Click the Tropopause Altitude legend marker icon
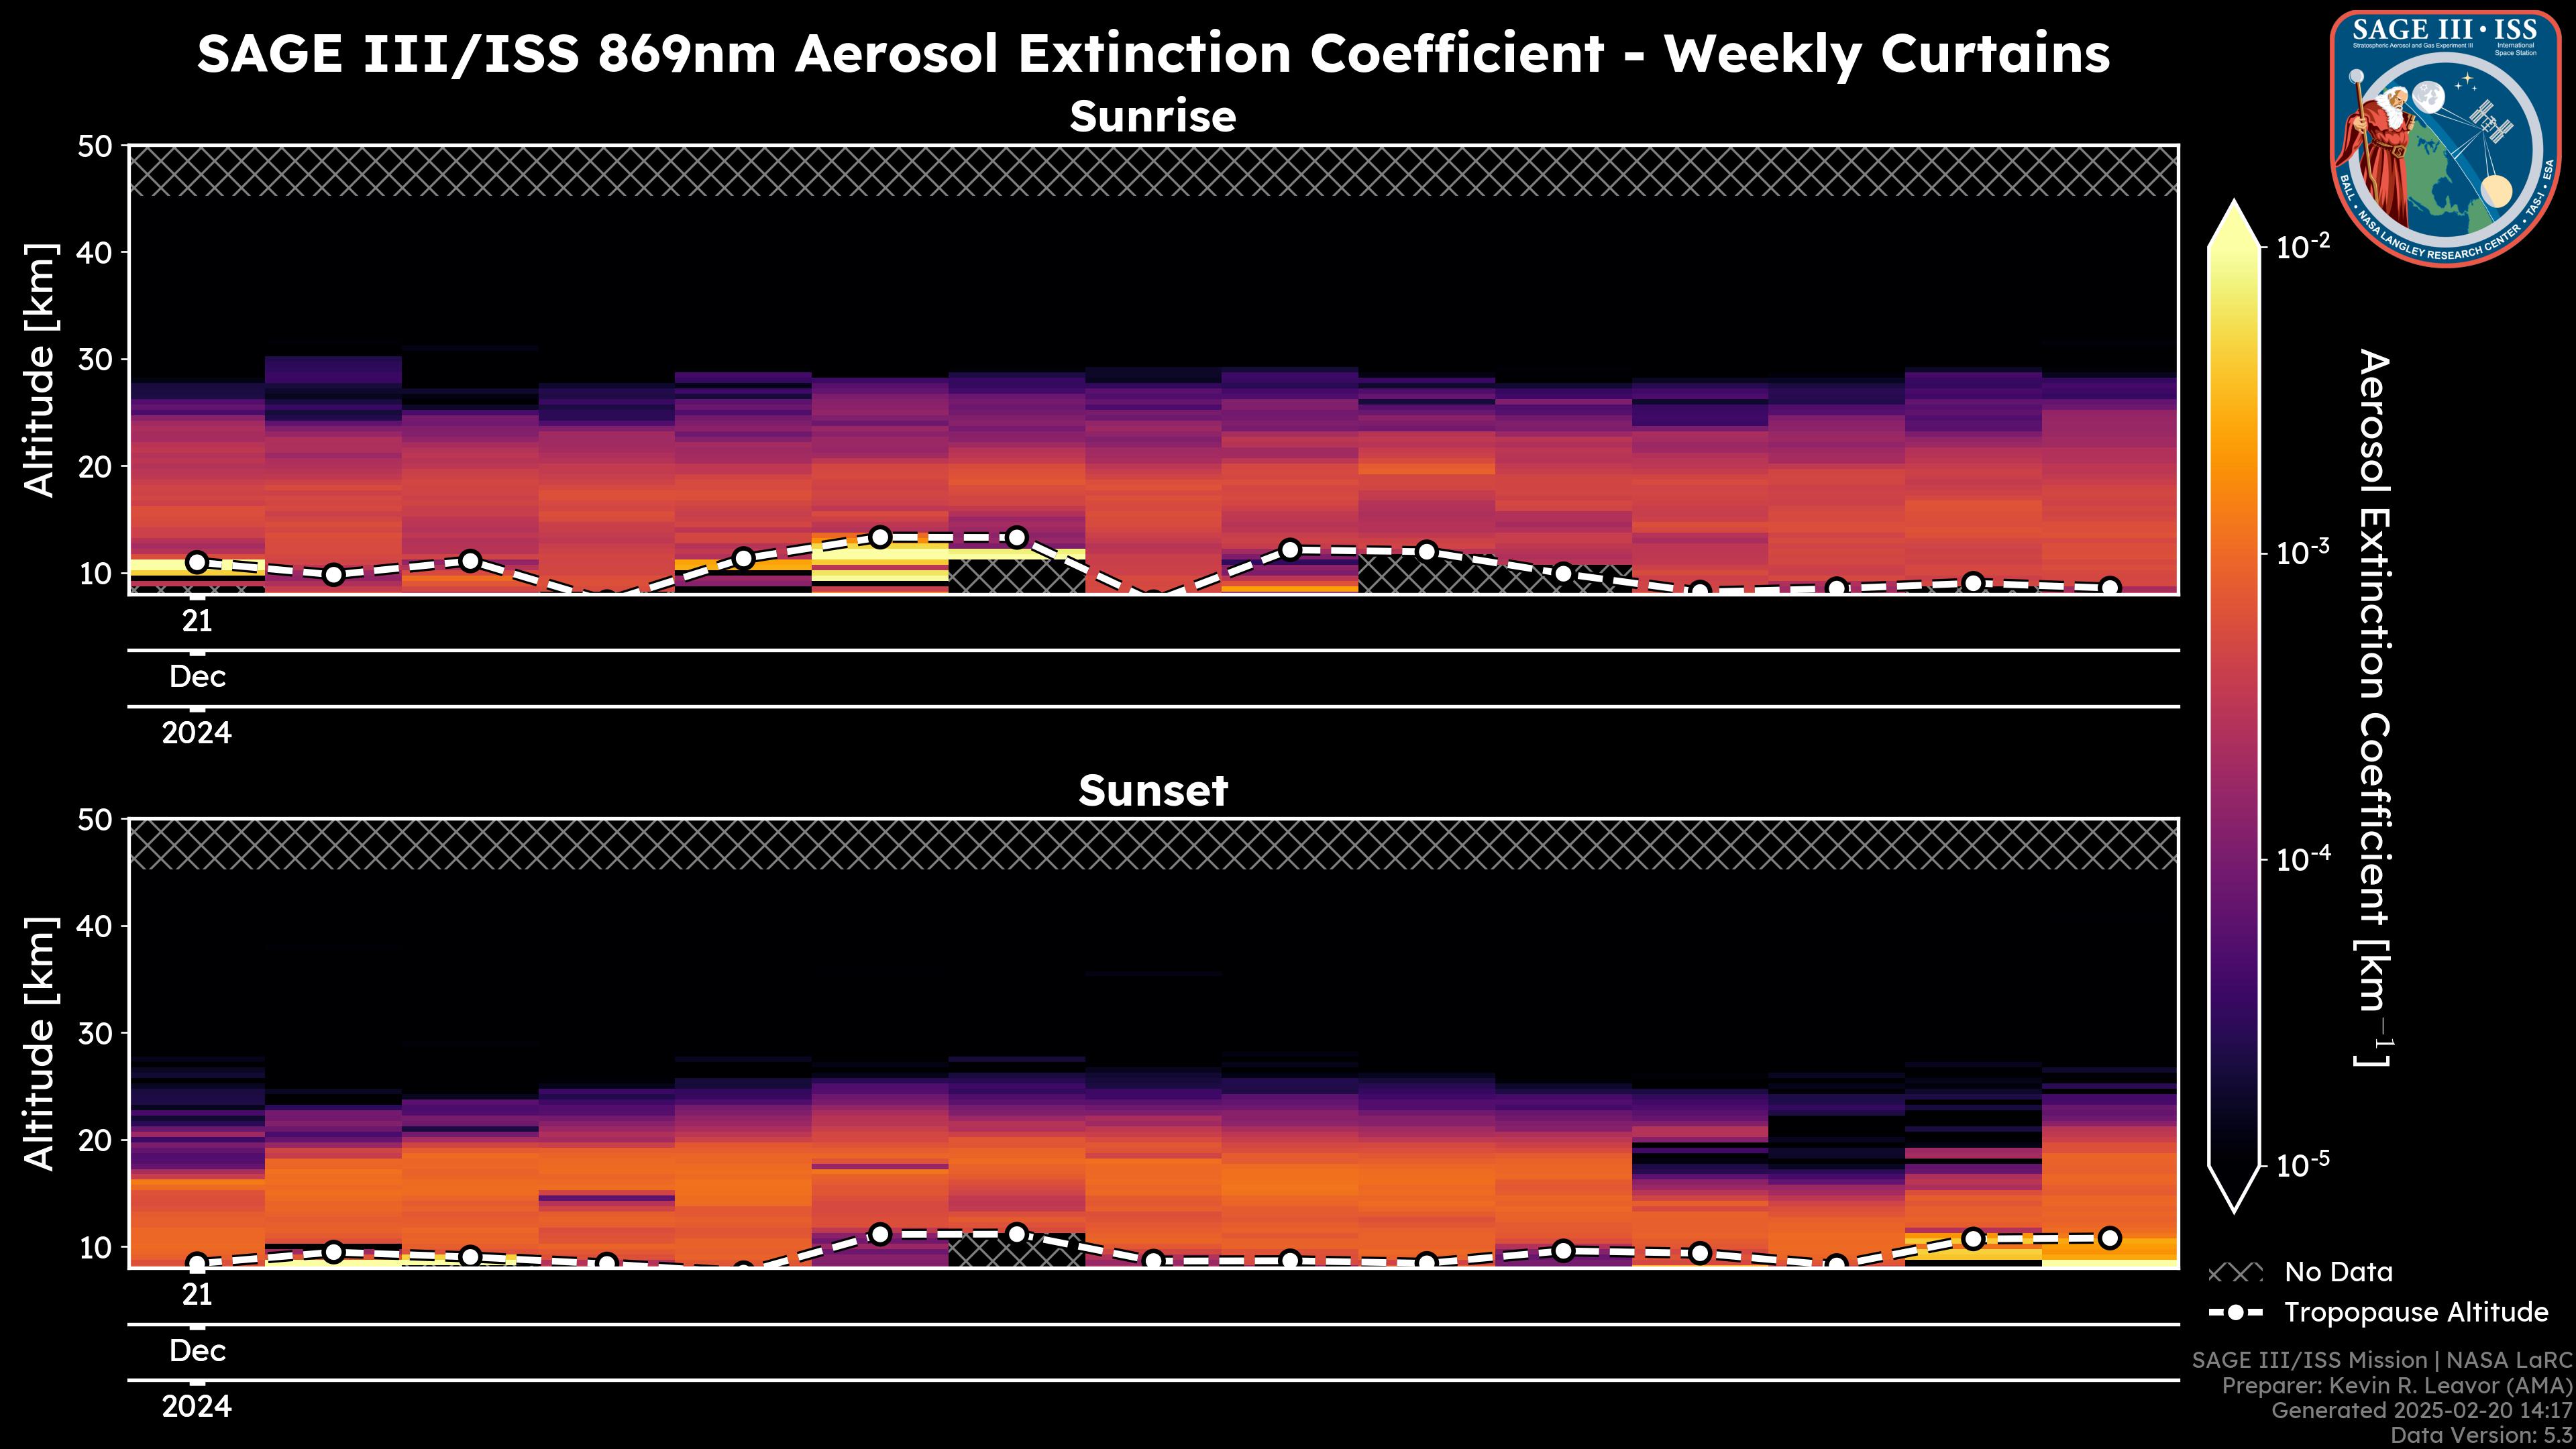This screenshot has width=2576, height=1449. coord(2235,1313)
